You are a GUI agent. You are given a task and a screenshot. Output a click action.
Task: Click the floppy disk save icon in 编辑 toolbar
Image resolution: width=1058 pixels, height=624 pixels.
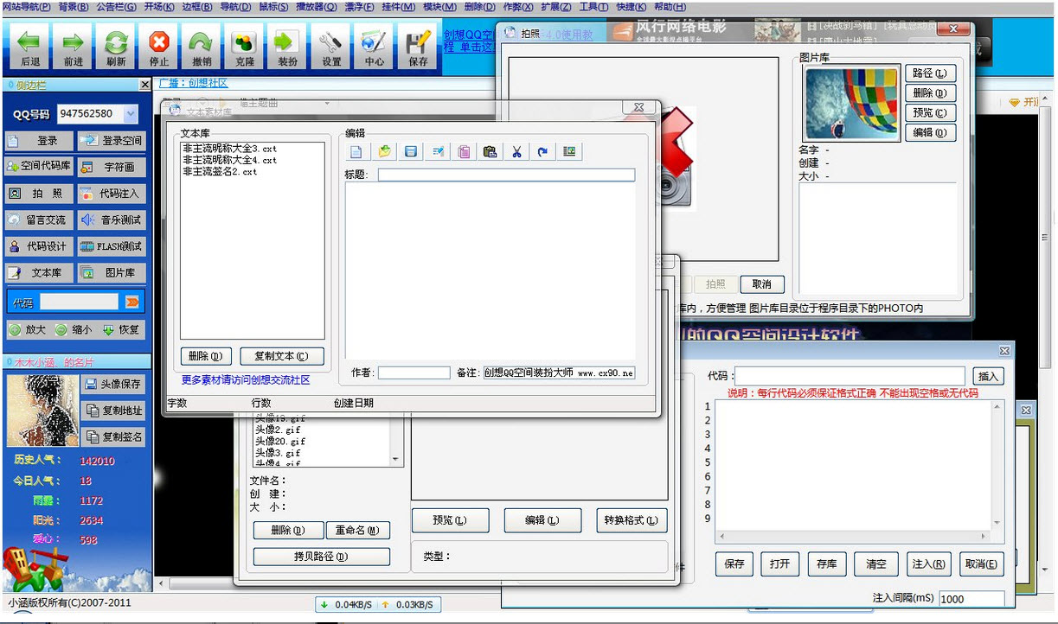click(x=411, y=152)
